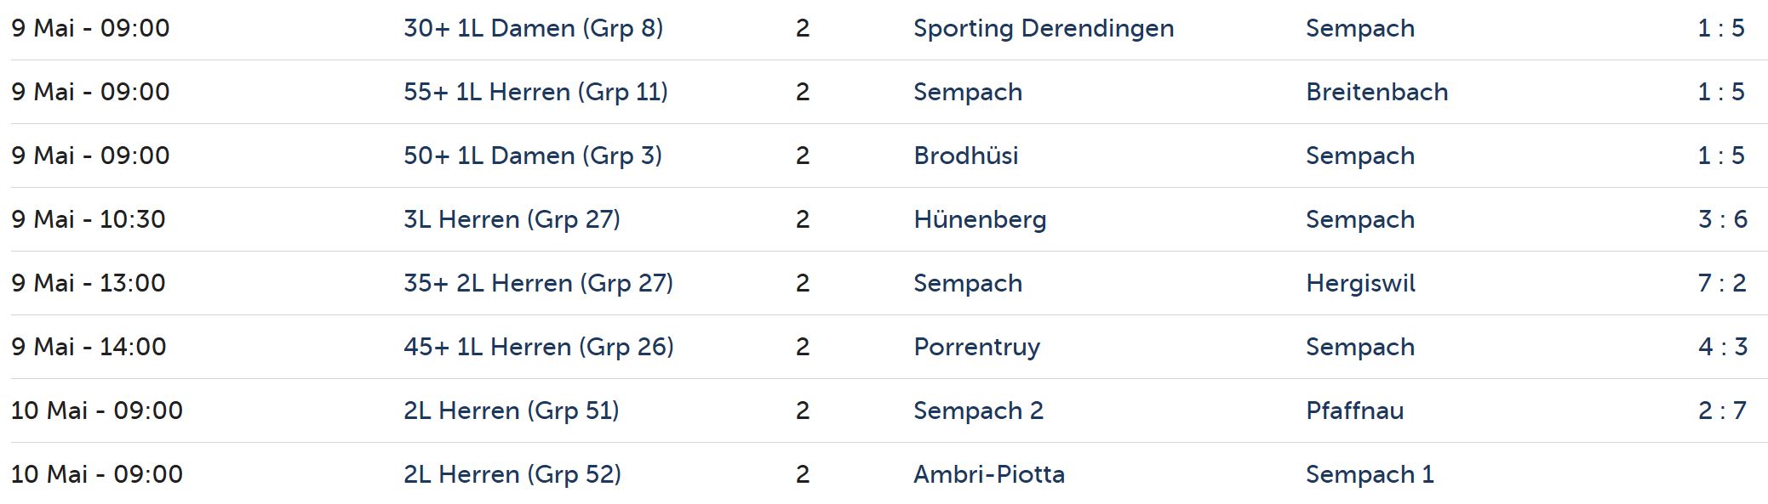Select the Brodhüsi team link
Image resolution: width=1768 pixels, height=504 pixels.
(x=965, y=156)
